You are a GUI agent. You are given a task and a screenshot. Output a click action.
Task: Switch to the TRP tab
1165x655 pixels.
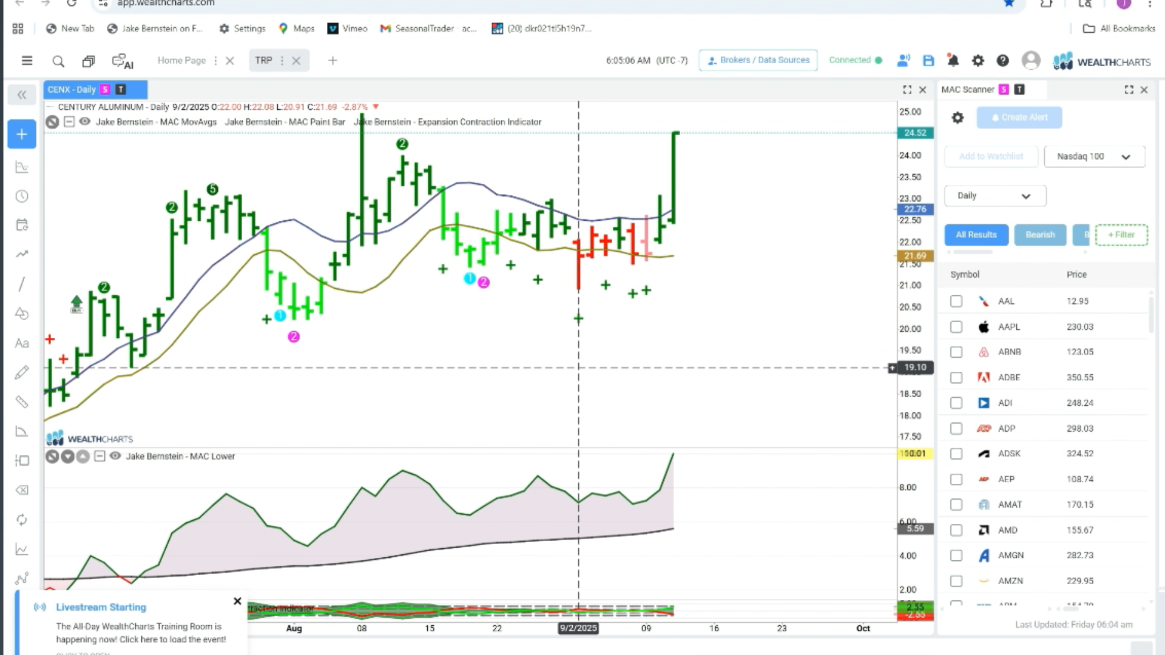click(x=263, y=61)
